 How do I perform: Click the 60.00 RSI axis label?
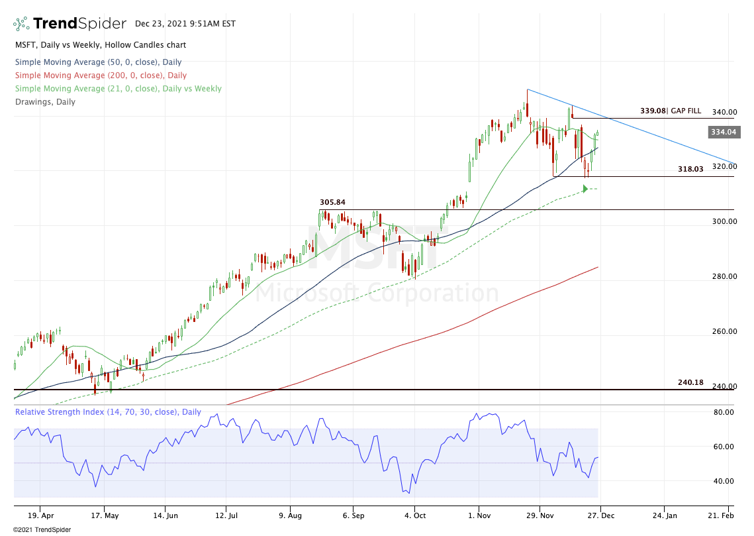(724, 447)
